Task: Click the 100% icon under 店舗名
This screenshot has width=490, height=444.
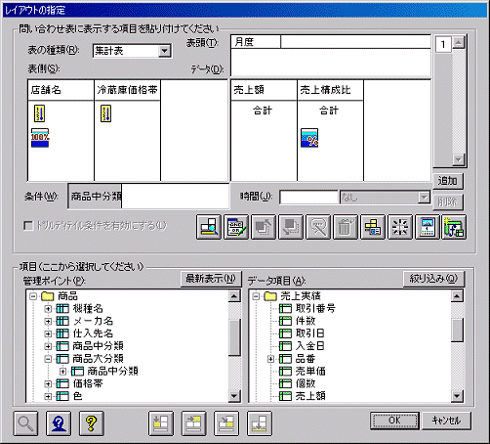Action: 40,138
